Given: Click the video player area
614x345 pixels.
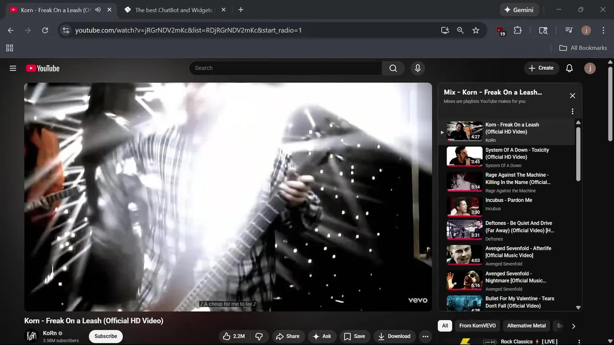Looking at the screenshot, I should 228,197.
